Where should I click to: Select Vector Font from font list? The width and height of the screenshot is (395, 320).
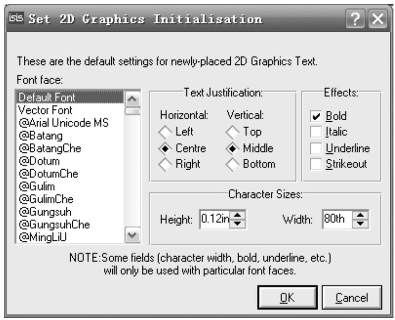click(x=45, y=110)
